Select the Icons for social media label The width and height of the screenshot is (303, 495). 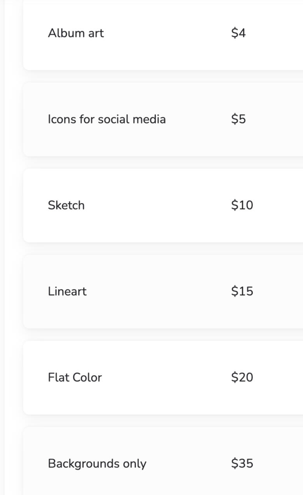point(106,119)
